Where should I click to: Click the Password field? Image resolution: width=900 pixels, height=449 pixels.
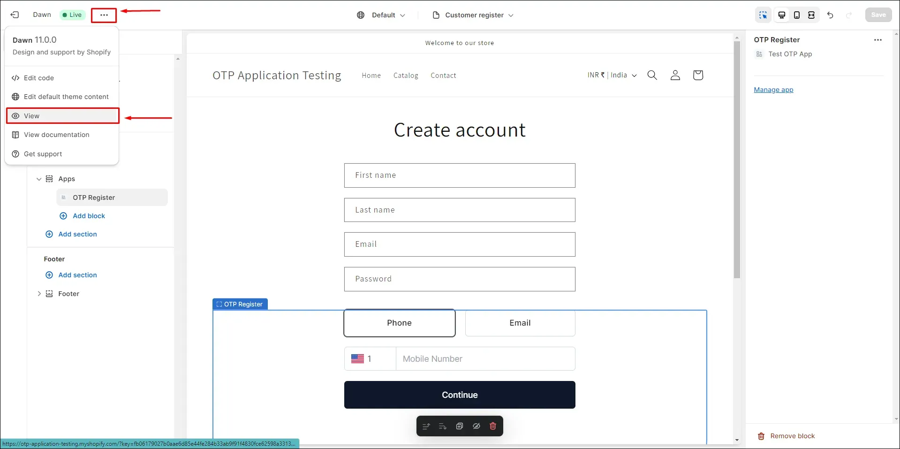tap(460, 279)
